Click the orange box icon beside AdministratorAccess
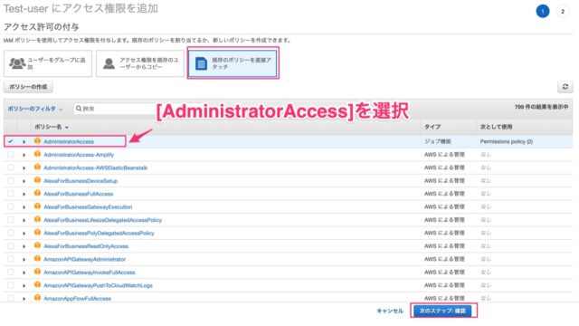Viewport: 579px width, 326px height. click(x=37, y=141)
